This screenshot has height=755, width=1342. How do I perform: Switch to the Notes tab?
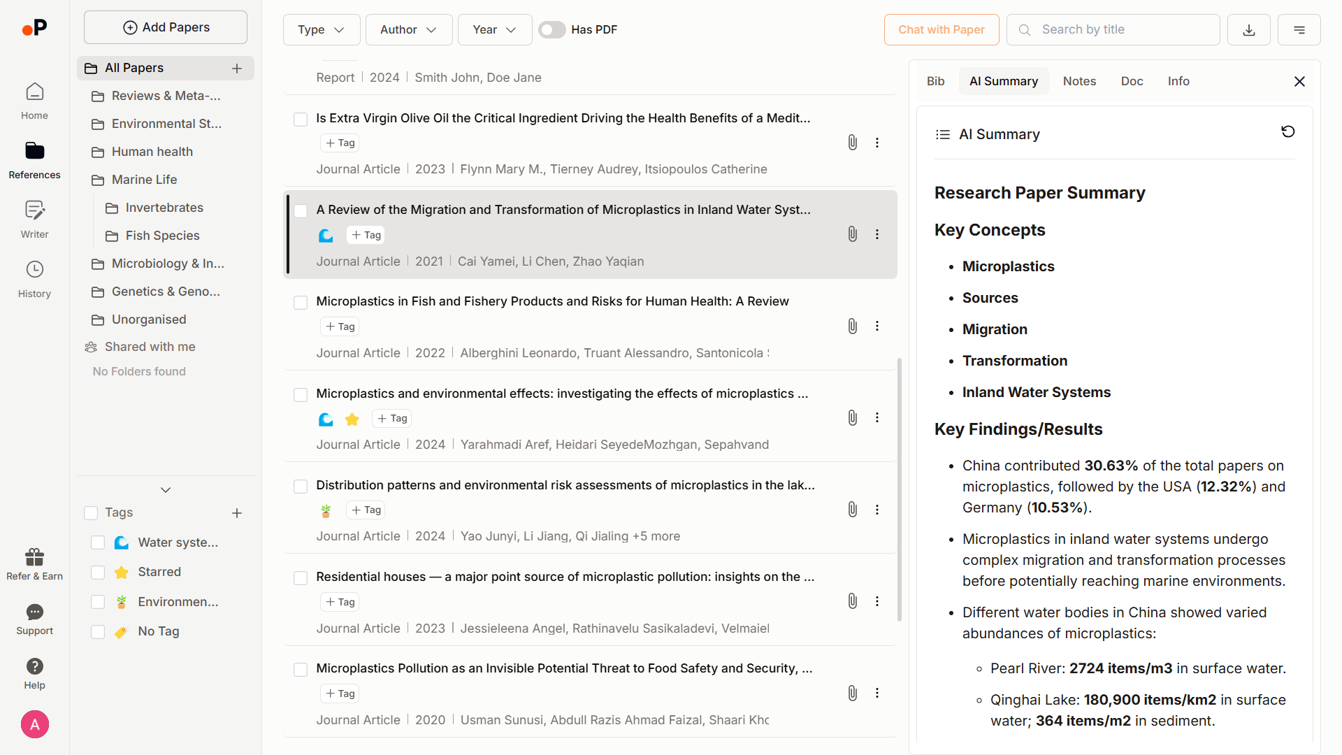pos(1079,81)
